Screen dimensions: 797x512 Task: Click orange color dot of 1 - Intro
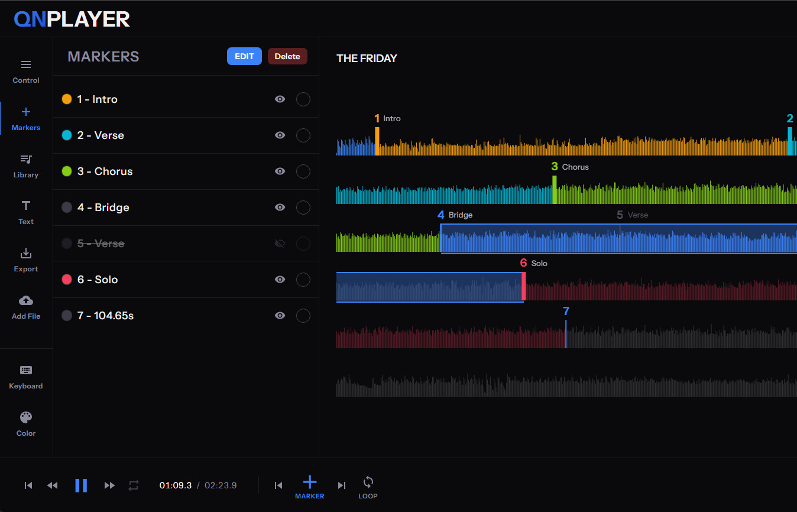67,99
